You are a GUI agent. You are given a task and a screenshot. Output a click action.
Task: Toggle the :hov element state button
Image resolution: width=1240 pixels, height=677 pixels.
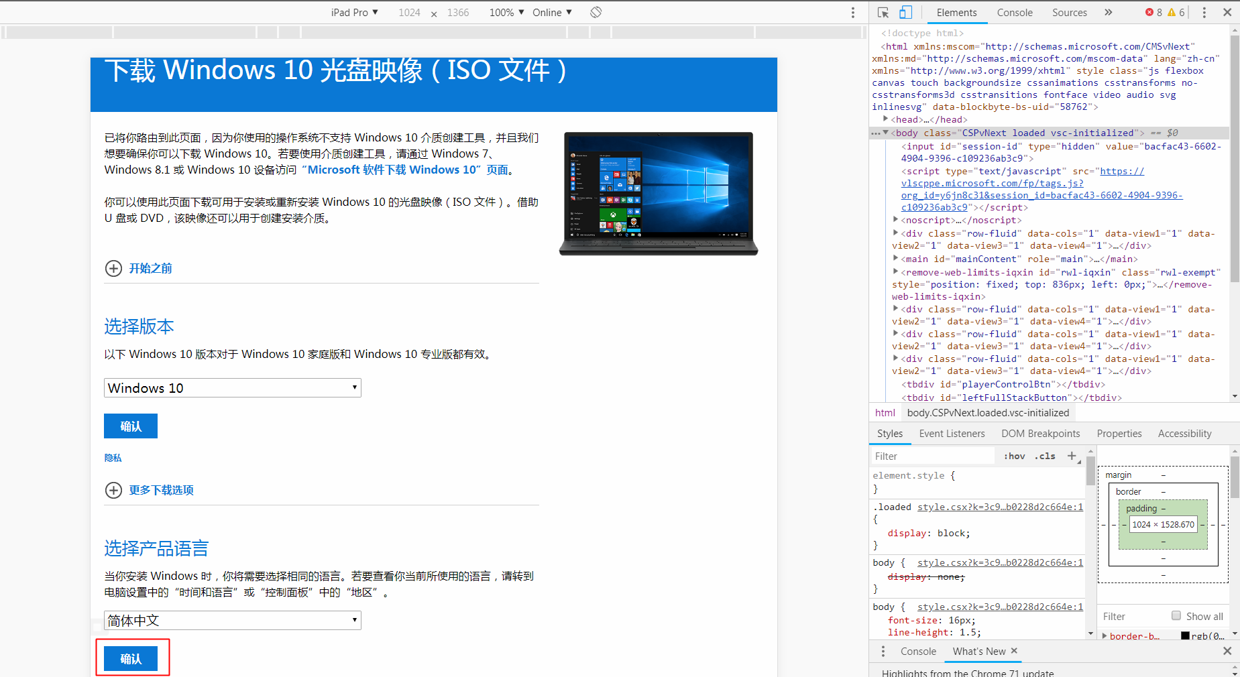coord(1015,456)
